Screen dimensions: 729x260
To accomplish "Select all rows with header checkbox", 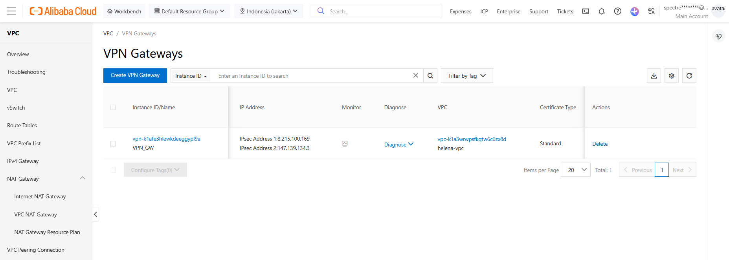I will 113,107.
